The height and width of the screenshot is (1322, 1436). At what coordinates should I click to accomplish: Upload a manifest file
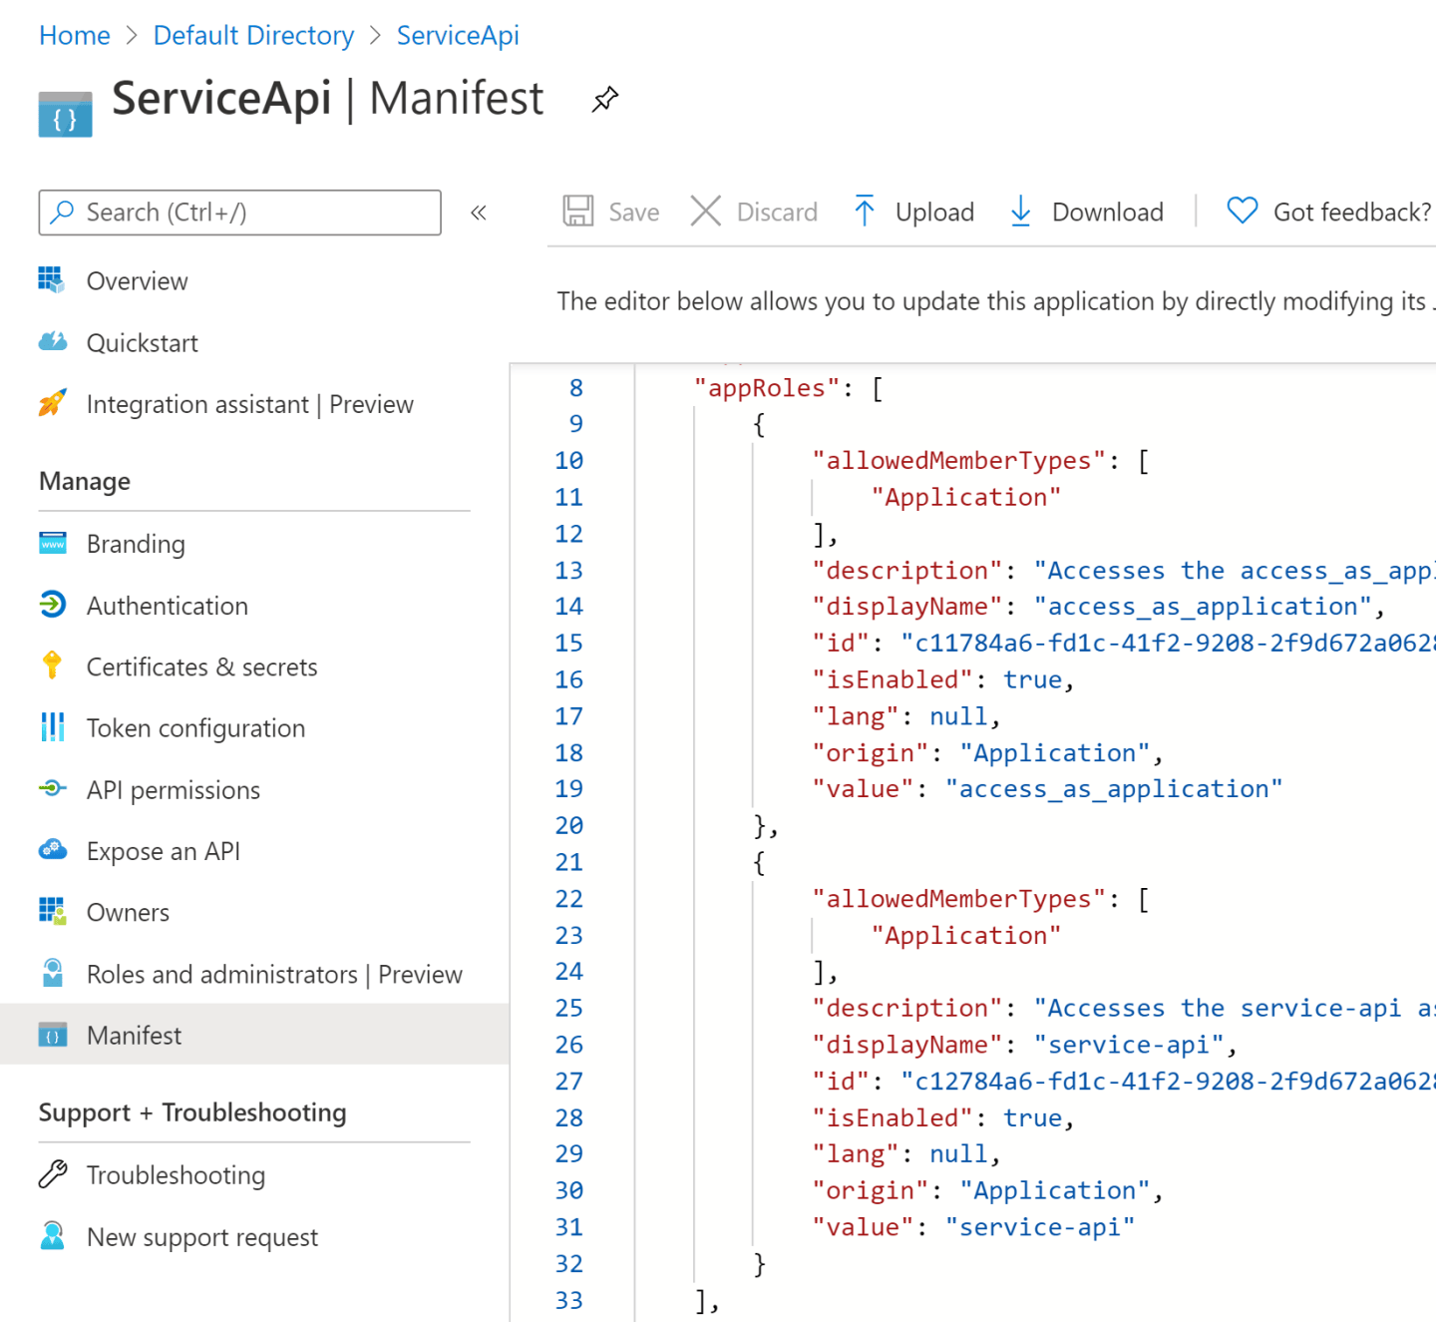913,212
